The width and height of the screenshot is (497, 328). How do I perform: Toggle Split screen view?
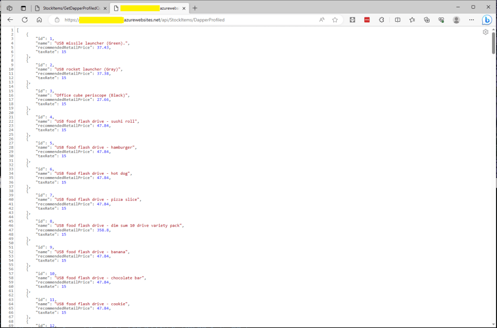tap(397, 20)
